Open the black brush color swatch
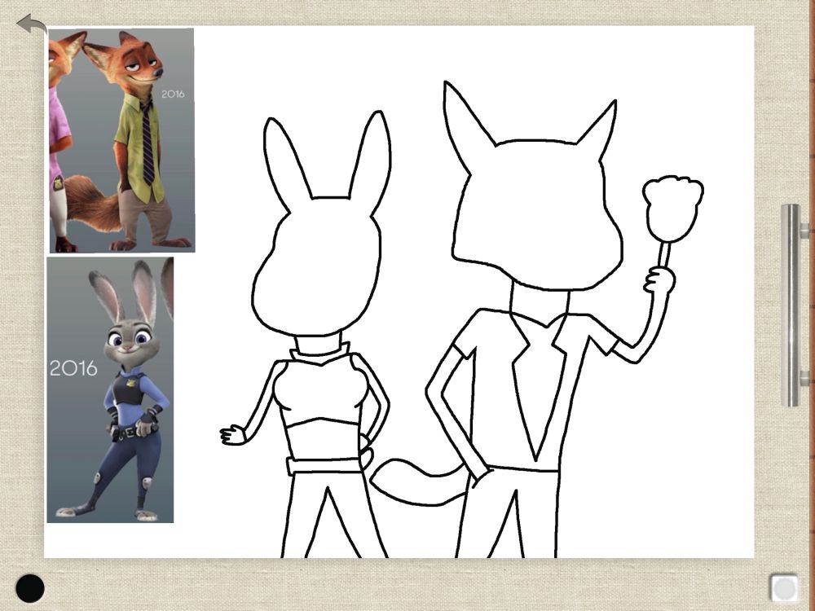This screenshot has width=815, height=611. [x=30, y=588]
